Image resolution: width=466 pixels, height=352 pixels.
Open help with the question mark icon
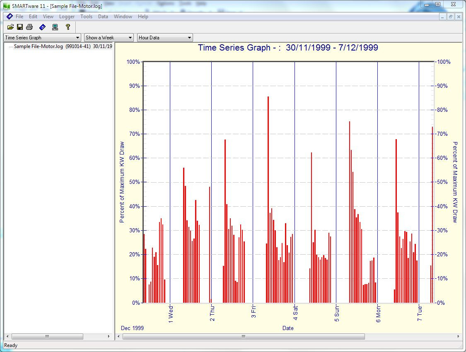tap(68, 27)
